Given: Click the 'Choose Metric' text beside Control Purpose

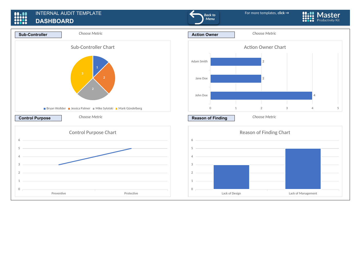Looking at the screenshot, I should click(91, 117).
